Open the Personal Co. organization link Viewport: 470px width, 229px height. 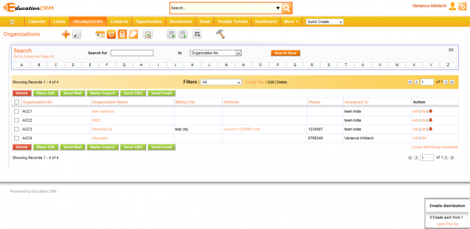102,129
